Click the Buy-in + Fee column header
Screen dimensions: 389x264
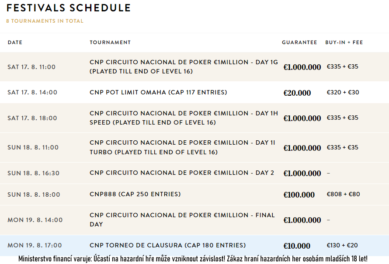coord(344,42)
